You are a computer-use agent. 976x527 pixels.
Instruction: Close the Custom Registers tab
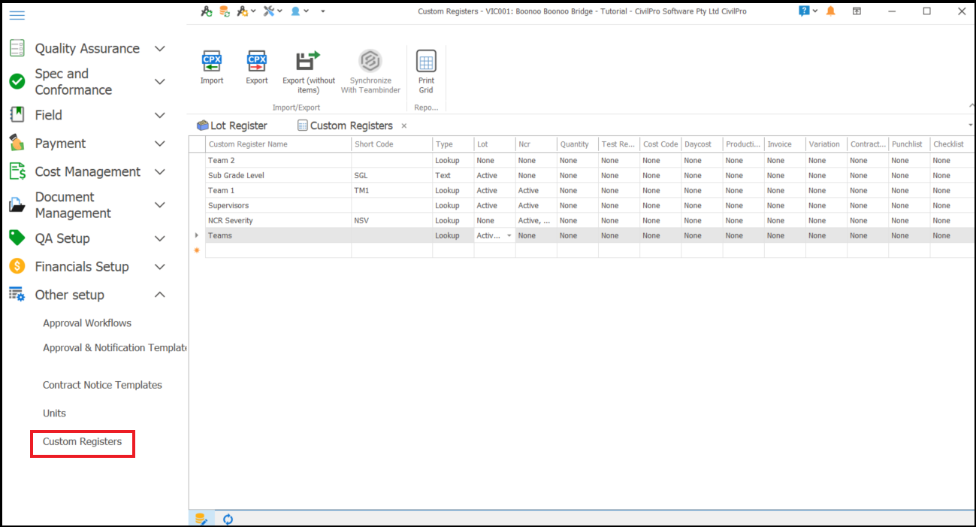click(x=404, y=126)
